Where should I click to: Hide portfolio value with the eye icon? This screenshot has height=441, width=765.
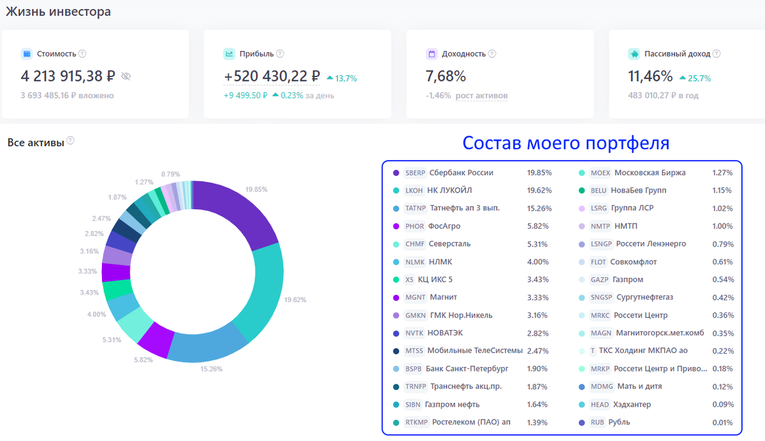126,76
